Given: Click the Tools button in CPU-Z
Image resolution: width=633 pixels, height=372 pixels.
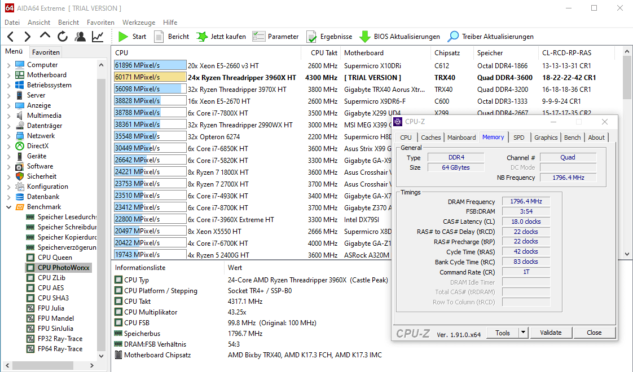Looking at the screenshot, I should (x=503, y=333).
